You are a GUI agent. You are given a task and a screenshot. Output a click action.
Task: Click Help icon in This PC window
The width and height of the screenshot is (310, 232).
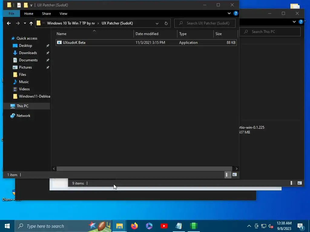pos(301,22)
